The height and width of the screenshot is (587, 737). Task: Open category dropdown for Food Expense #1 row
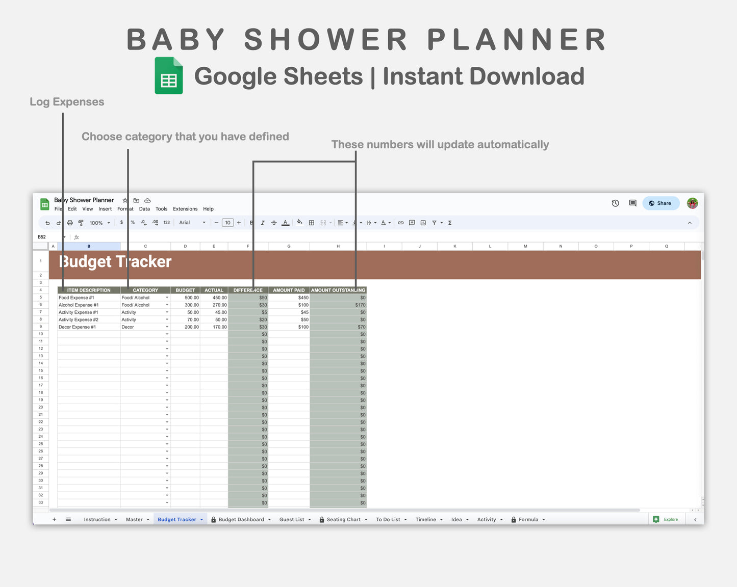(x=167, y=298)
